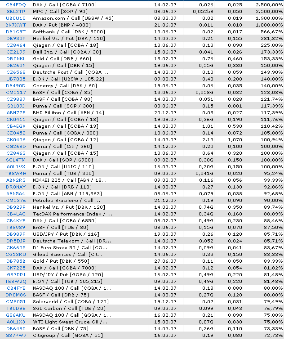Select the '2.500,00%' value in the CB4FDQ row
The width and height of the screenshot is (284, 341).
[269, 4]
